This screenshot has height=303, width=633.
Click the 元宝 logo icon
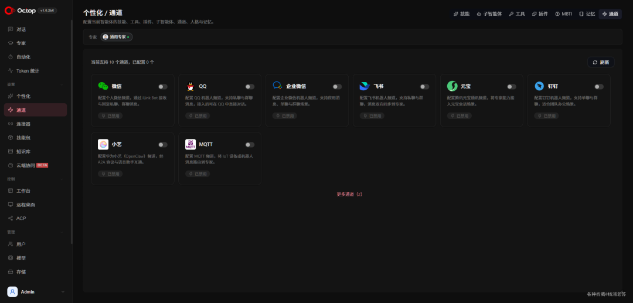452,86
